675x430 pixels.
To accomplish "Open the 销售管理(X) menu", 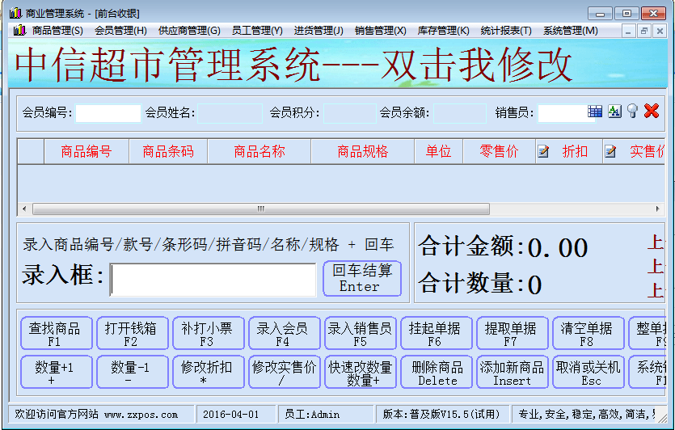I will pos(380,31).
